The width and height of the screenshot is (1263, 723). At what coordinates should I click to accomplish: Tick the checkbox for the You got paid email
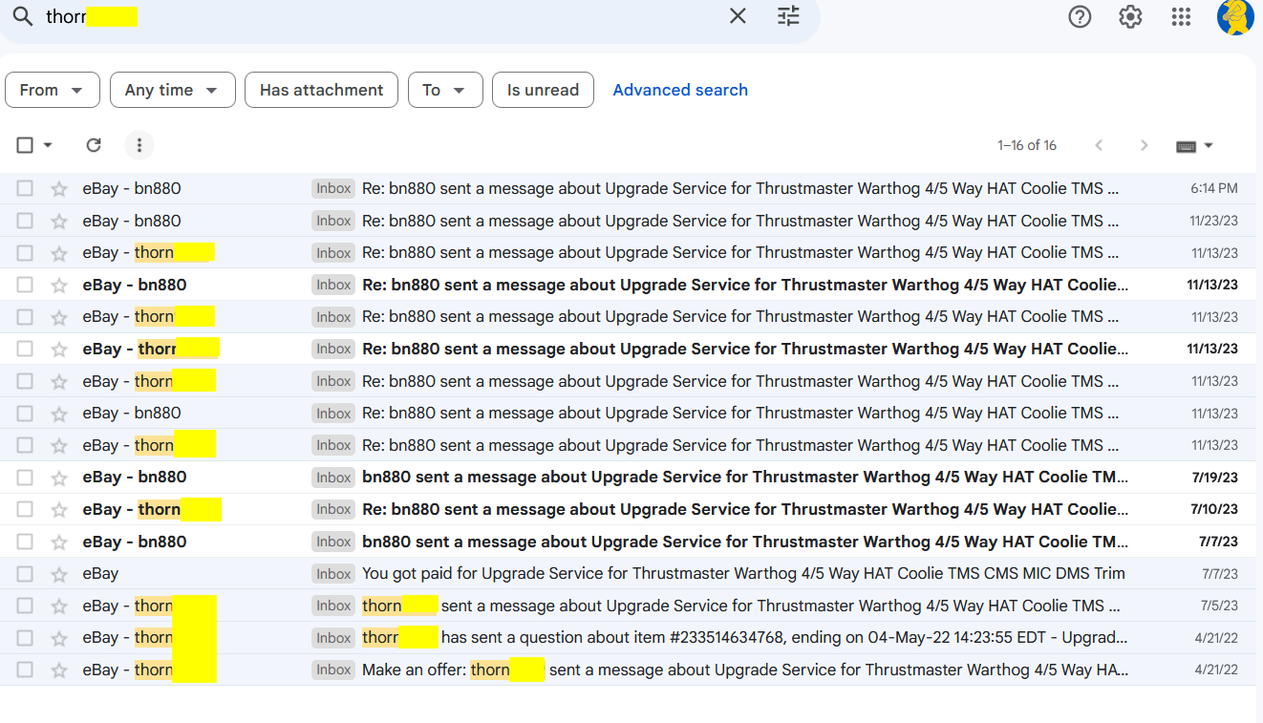25,574
